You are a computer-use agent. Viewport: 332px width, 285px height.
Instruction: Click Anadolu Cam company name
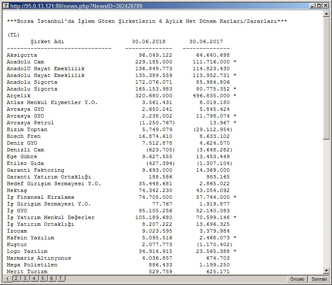(x=25, y=62)
